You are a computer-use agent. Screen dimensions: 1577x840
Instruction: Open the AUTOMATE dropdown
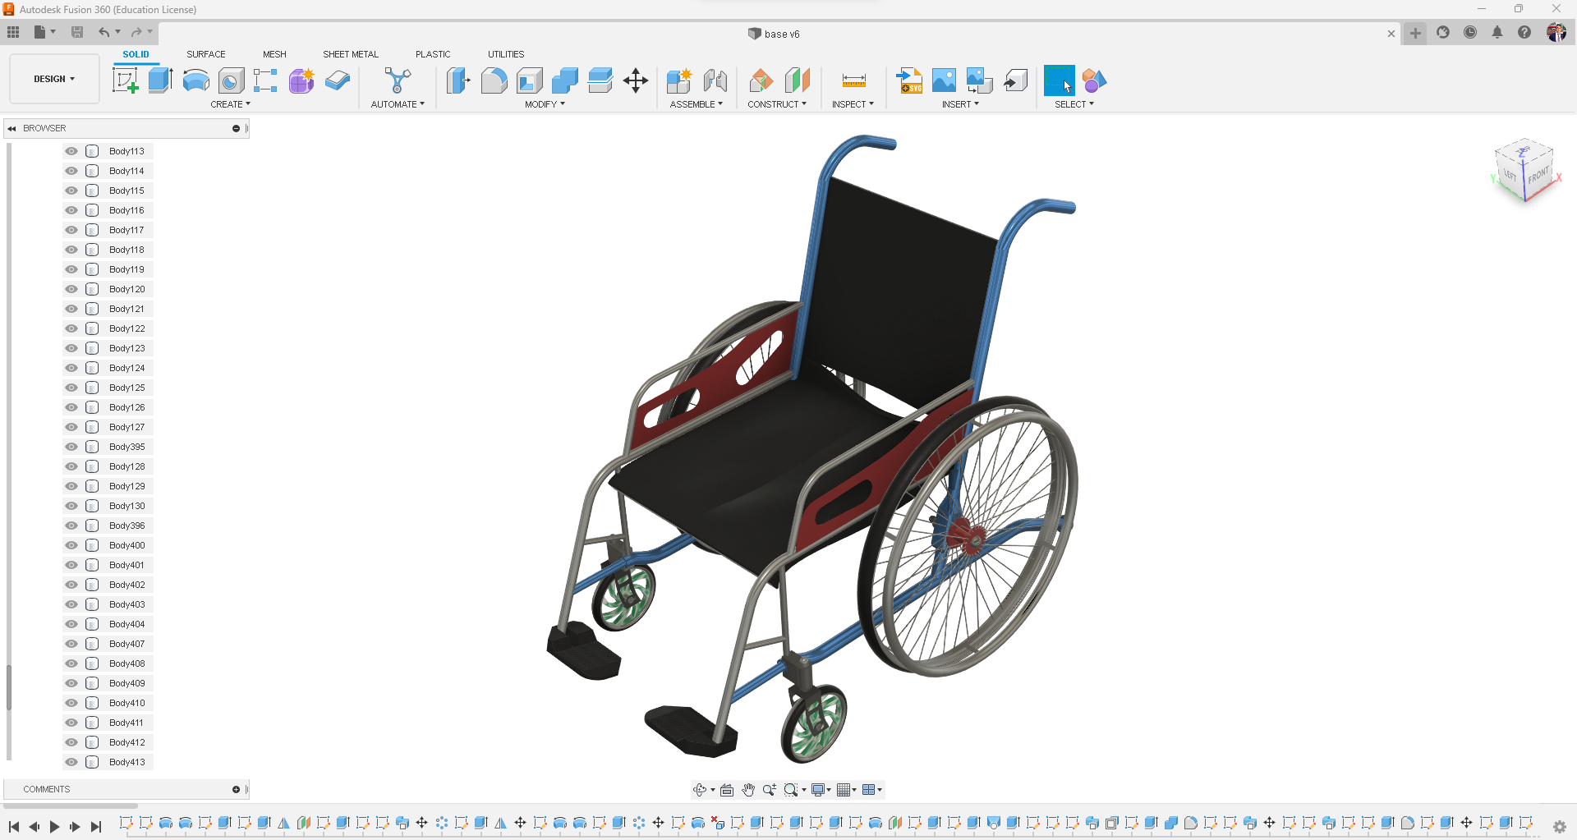tap(398, 104)
